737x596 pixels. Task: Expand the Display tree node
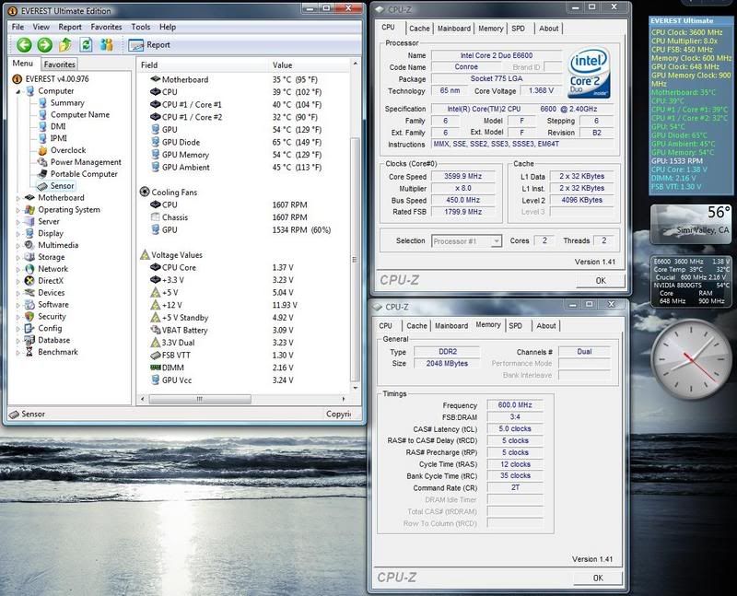tap(18, 234)
